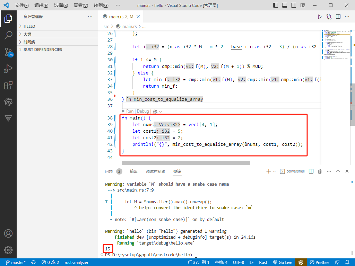This screenshot has width=355, height=266.
Task: Close the main.rs editor tab
Action: [138, 17]
